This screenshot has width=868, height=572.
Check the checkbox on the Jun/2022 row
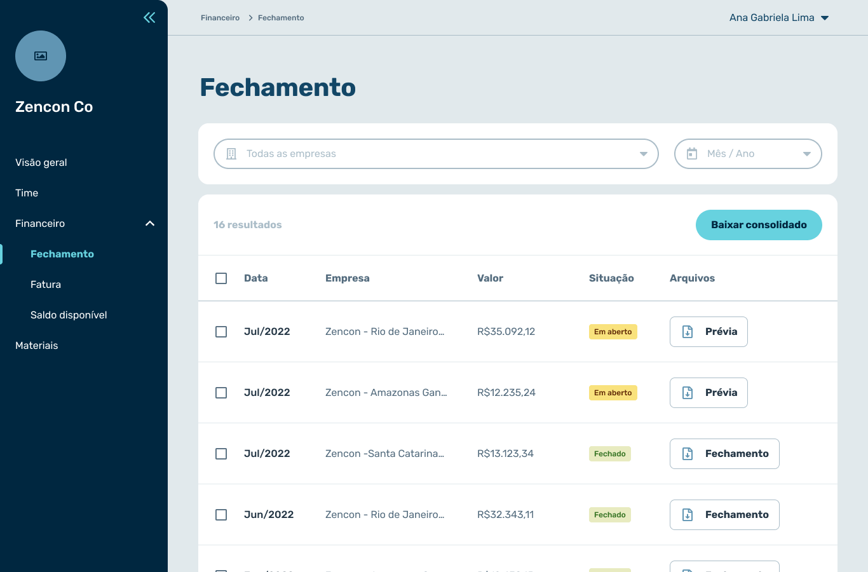221,514
